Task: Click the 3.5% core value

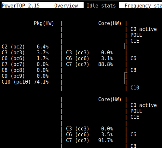Action: 107,135
